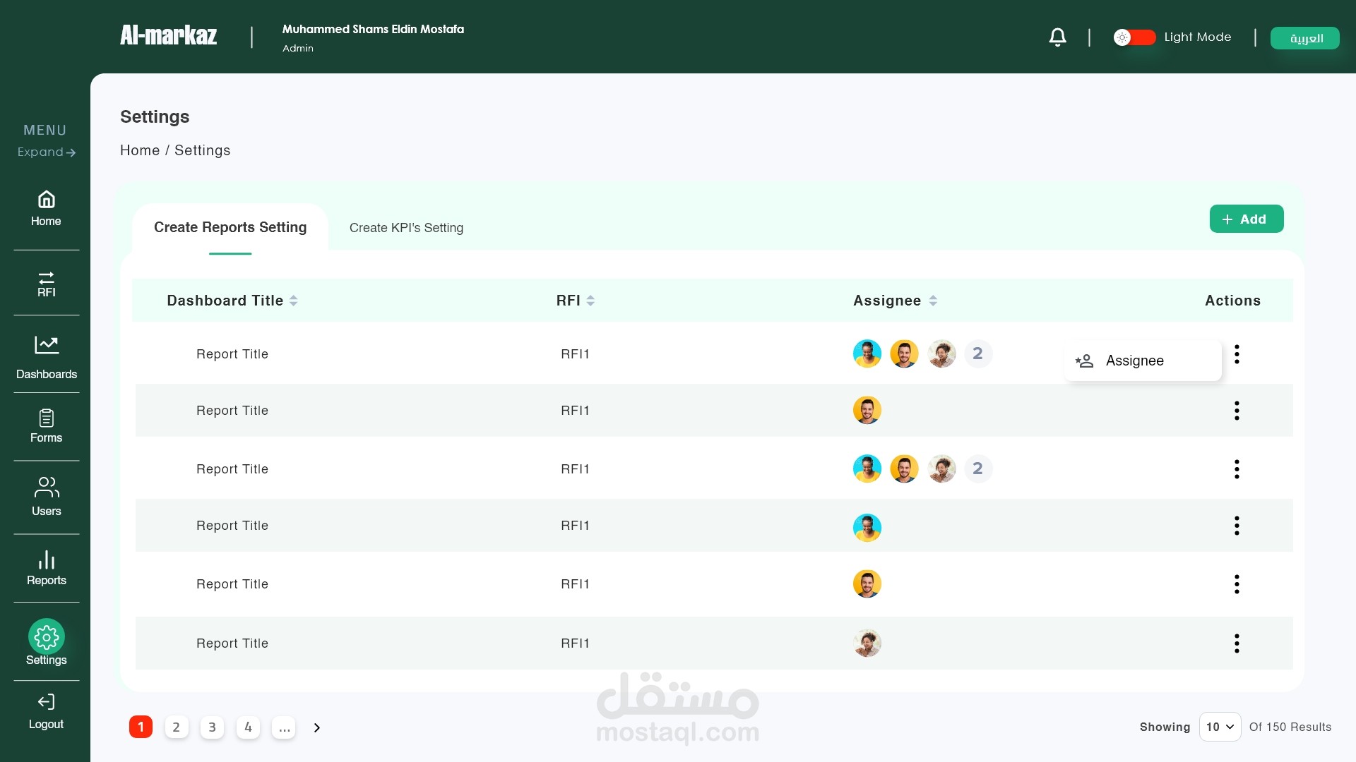
Task: Expand the sidebar menu
Action: 47,152
